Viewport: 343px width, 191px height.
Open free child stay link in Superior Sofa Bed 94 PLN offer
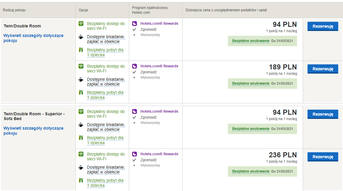click(105, 140)
